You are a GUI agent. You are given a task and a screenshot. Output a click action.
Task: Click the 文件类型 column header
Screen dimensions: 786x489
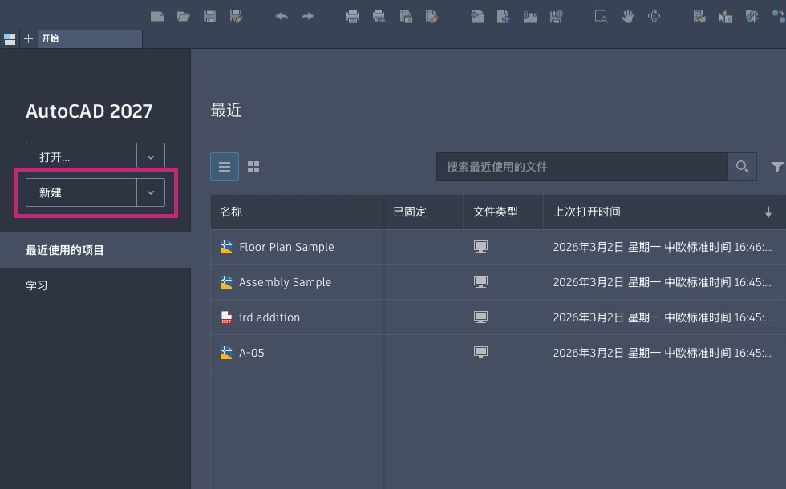[504, 212]
